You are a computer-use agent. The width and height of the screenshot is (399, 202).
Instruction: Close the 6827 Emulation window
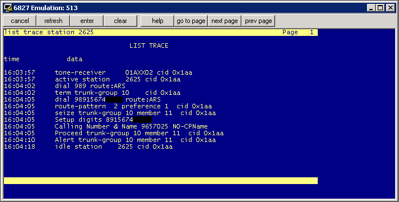tap(390, 8)
